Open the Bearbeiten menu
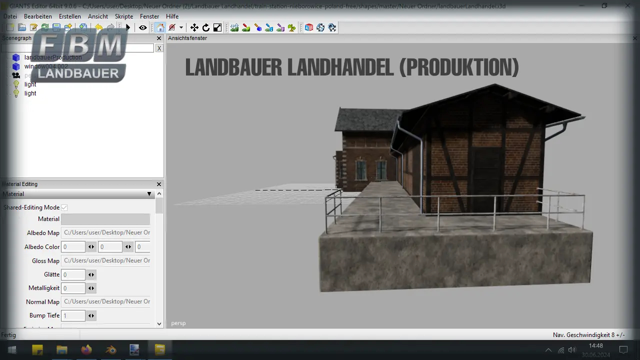Screen dimensions: 640x360 point(38,16)
